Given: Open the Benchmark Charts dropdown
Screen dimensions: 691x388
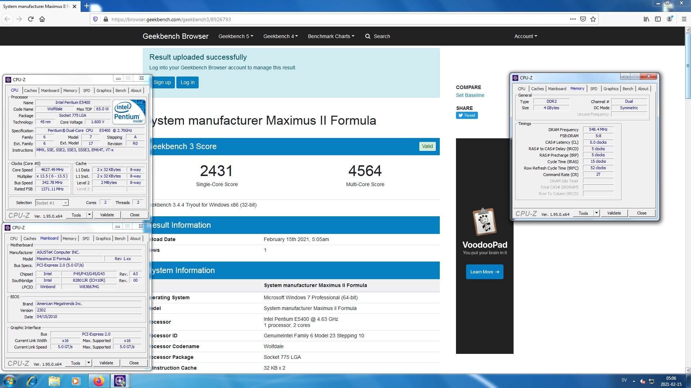Looking at the screenshot, I should coord(331,36).
